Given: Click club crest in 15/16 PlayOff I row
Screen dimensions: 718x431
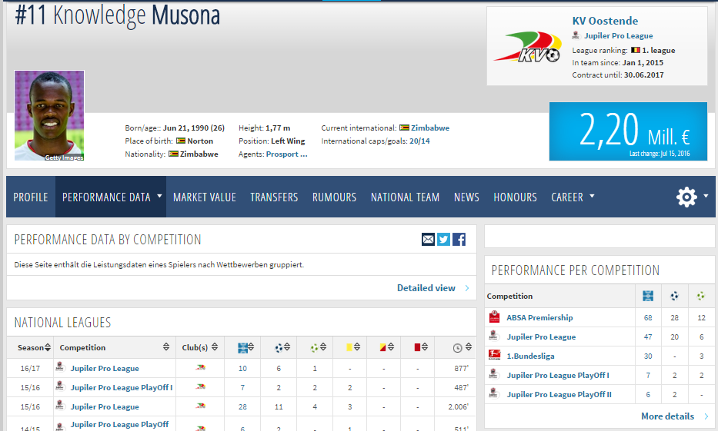Looking at the screenshot, I should [x=200, y=386].
